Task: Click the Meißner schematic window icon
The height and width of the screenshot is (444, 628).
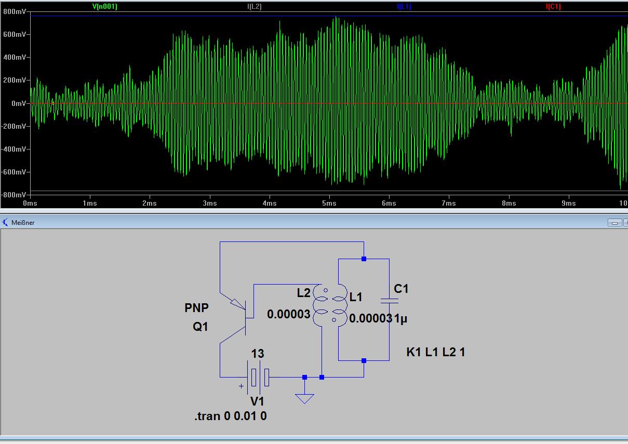Action: pos(5,222)
